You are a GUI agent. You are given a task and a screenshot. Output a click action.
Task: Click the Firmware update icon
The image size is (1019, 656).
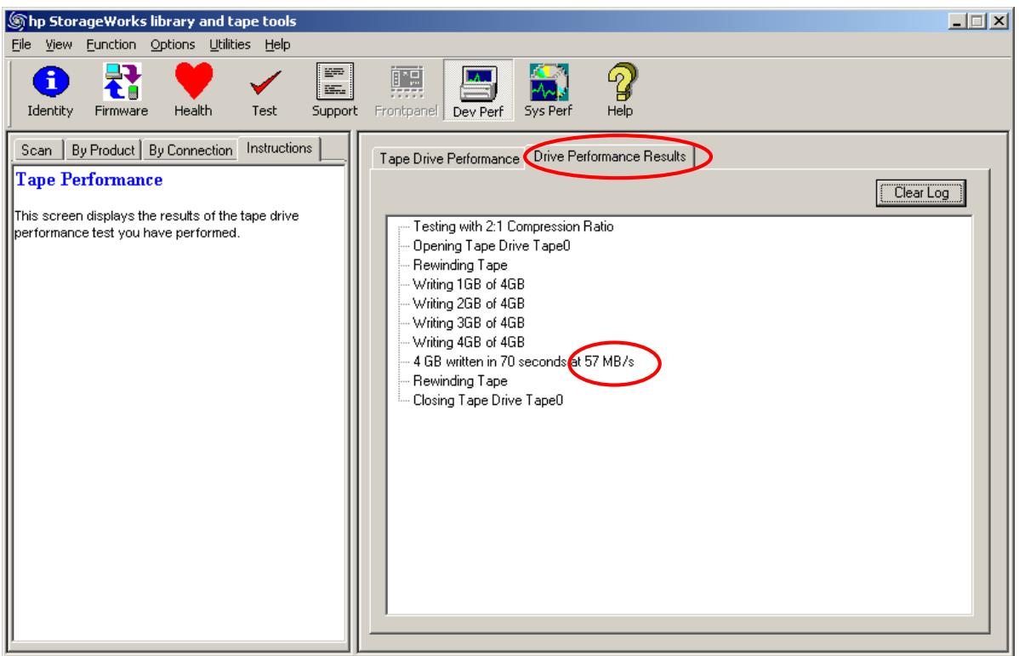pos(122,91)
